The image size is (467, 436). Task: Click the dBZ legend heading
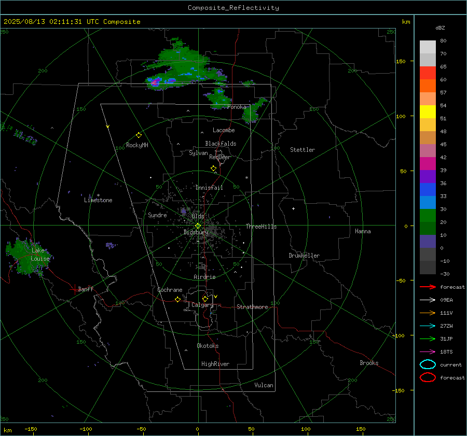(x=440, y=27)
